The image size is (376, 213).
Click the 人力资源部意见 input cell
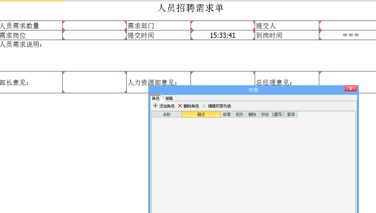click(223, 78)
